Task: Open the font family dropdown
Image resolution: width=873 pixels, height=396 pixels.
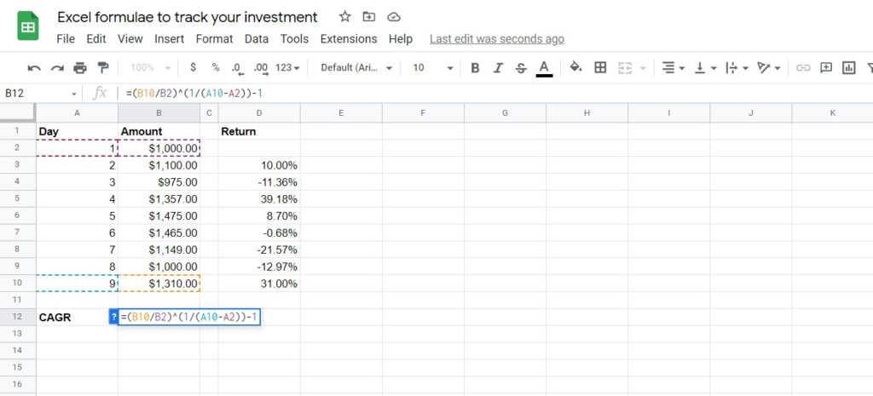Action: (x=356, y=68)
